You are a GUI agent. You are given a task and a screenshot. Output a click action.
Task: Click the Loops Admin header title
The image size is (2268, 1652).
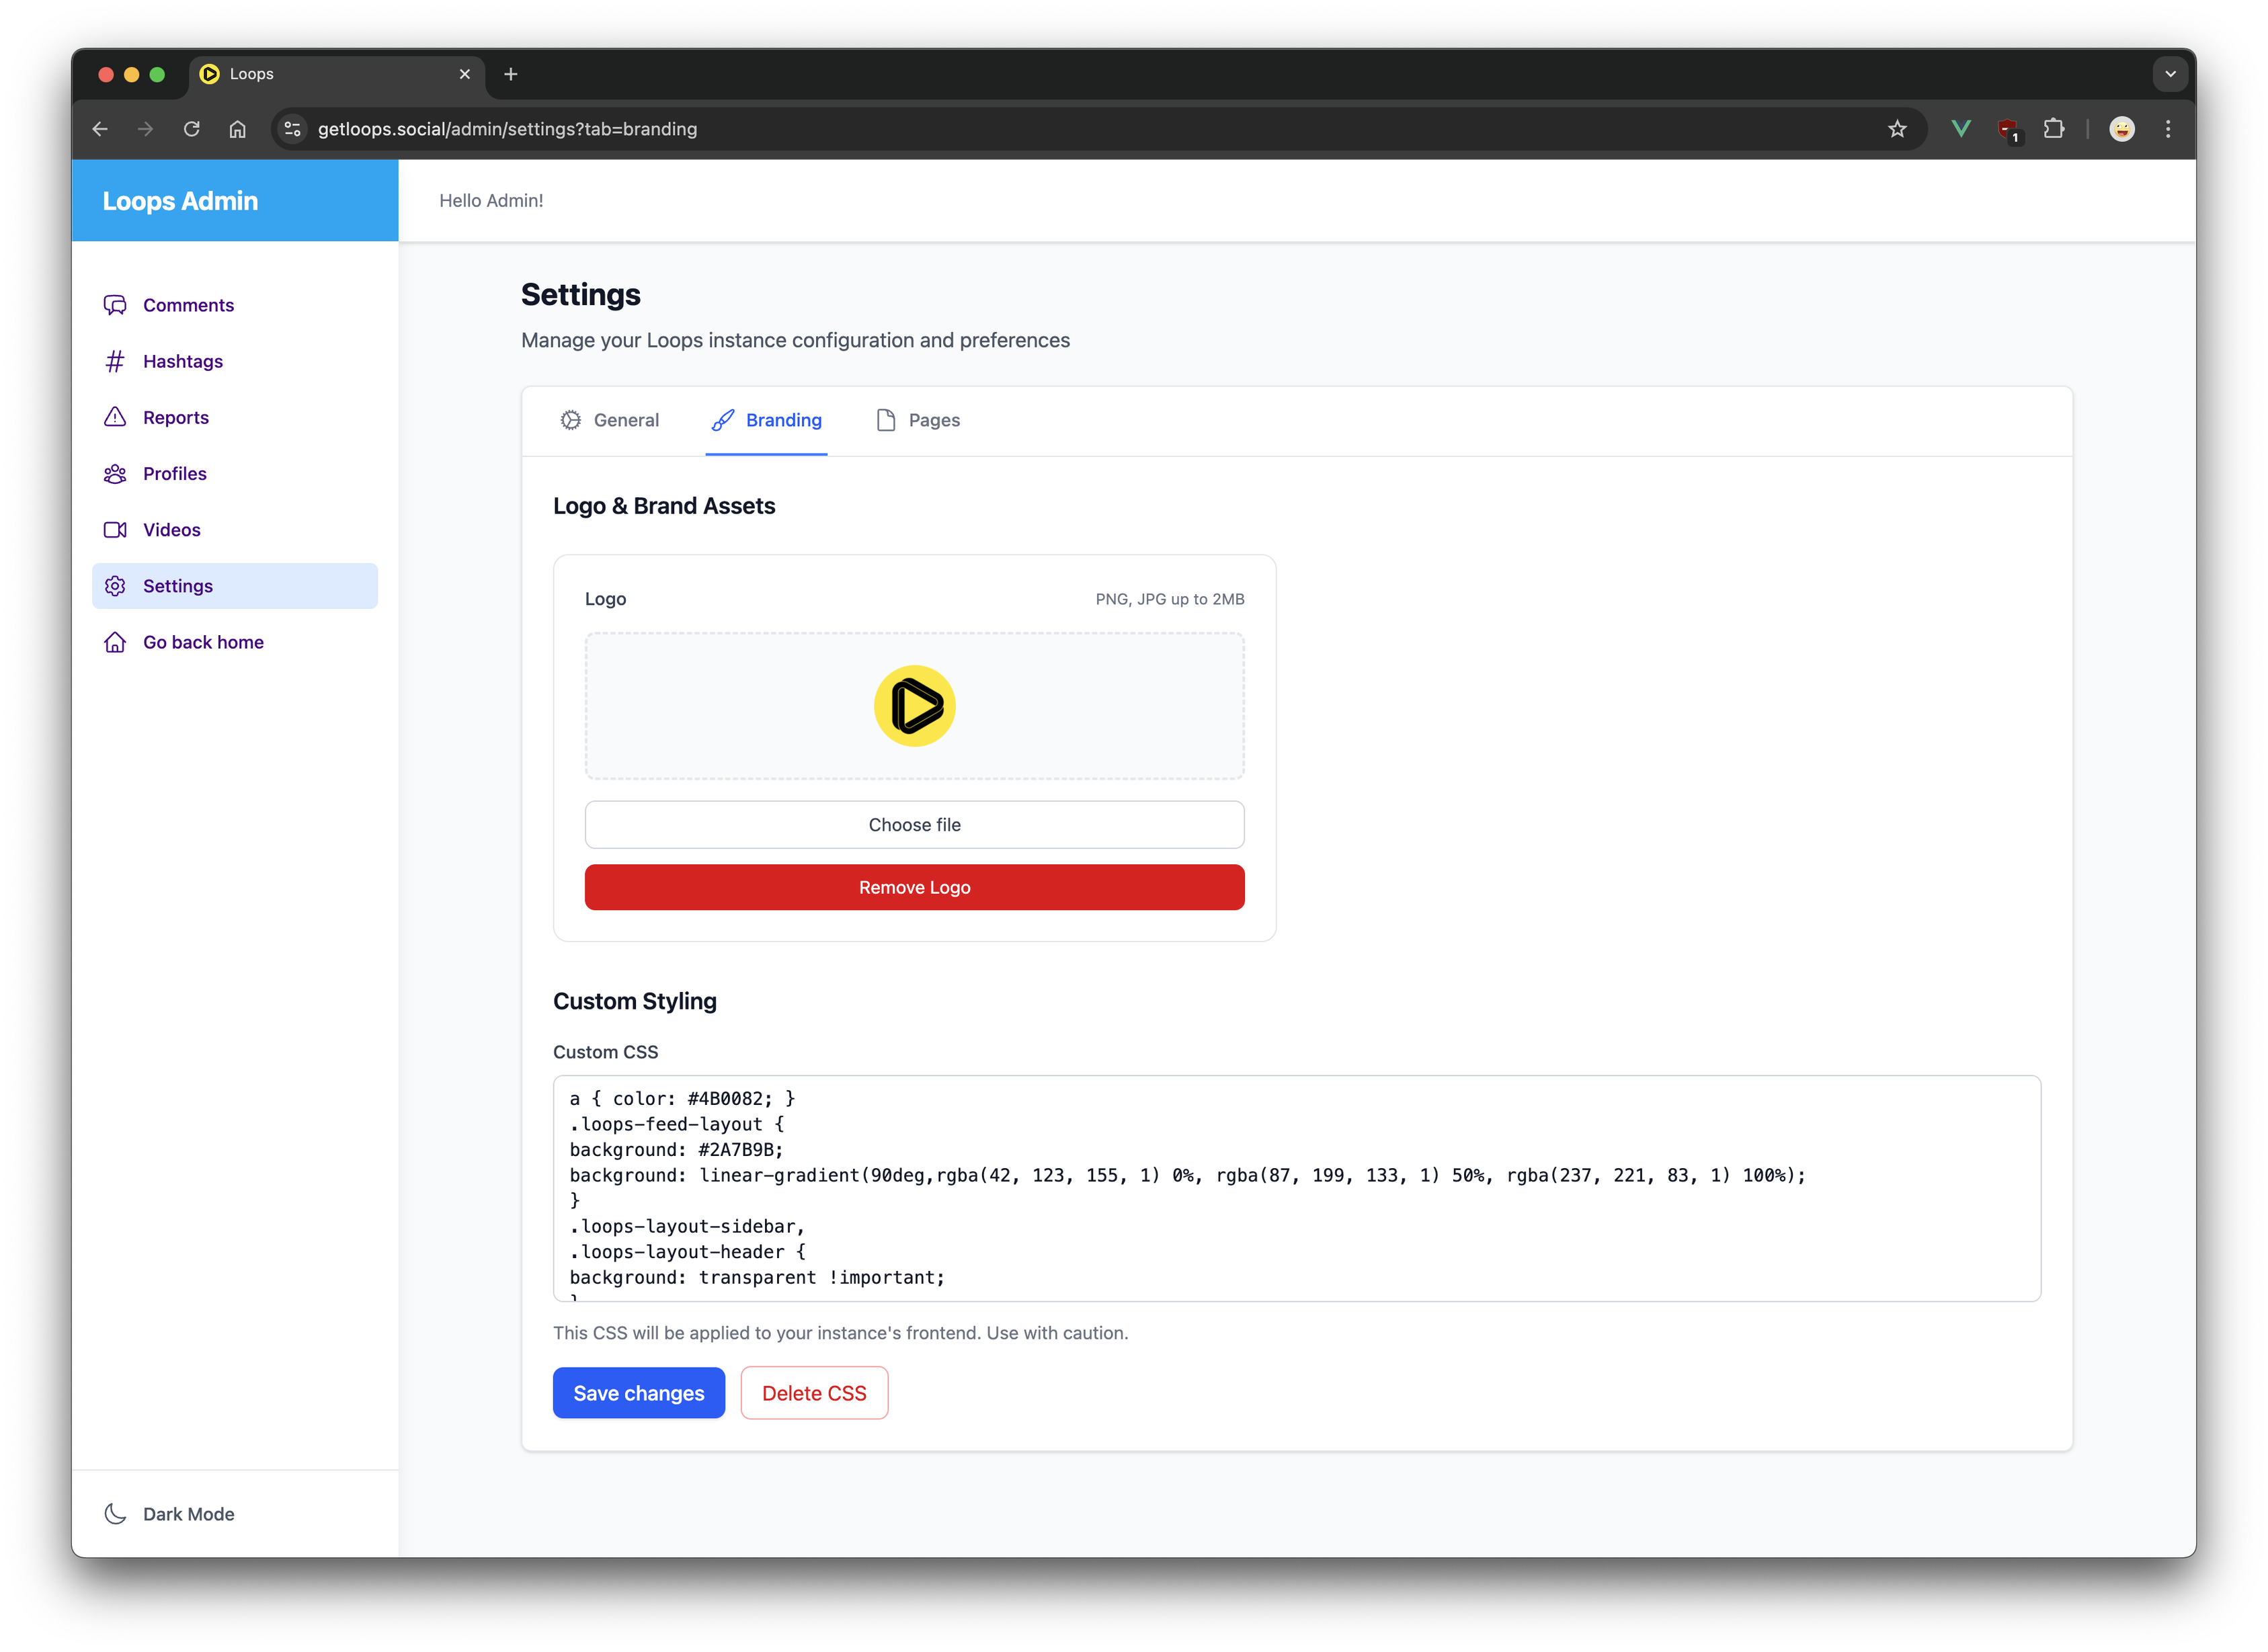[180, 201]
